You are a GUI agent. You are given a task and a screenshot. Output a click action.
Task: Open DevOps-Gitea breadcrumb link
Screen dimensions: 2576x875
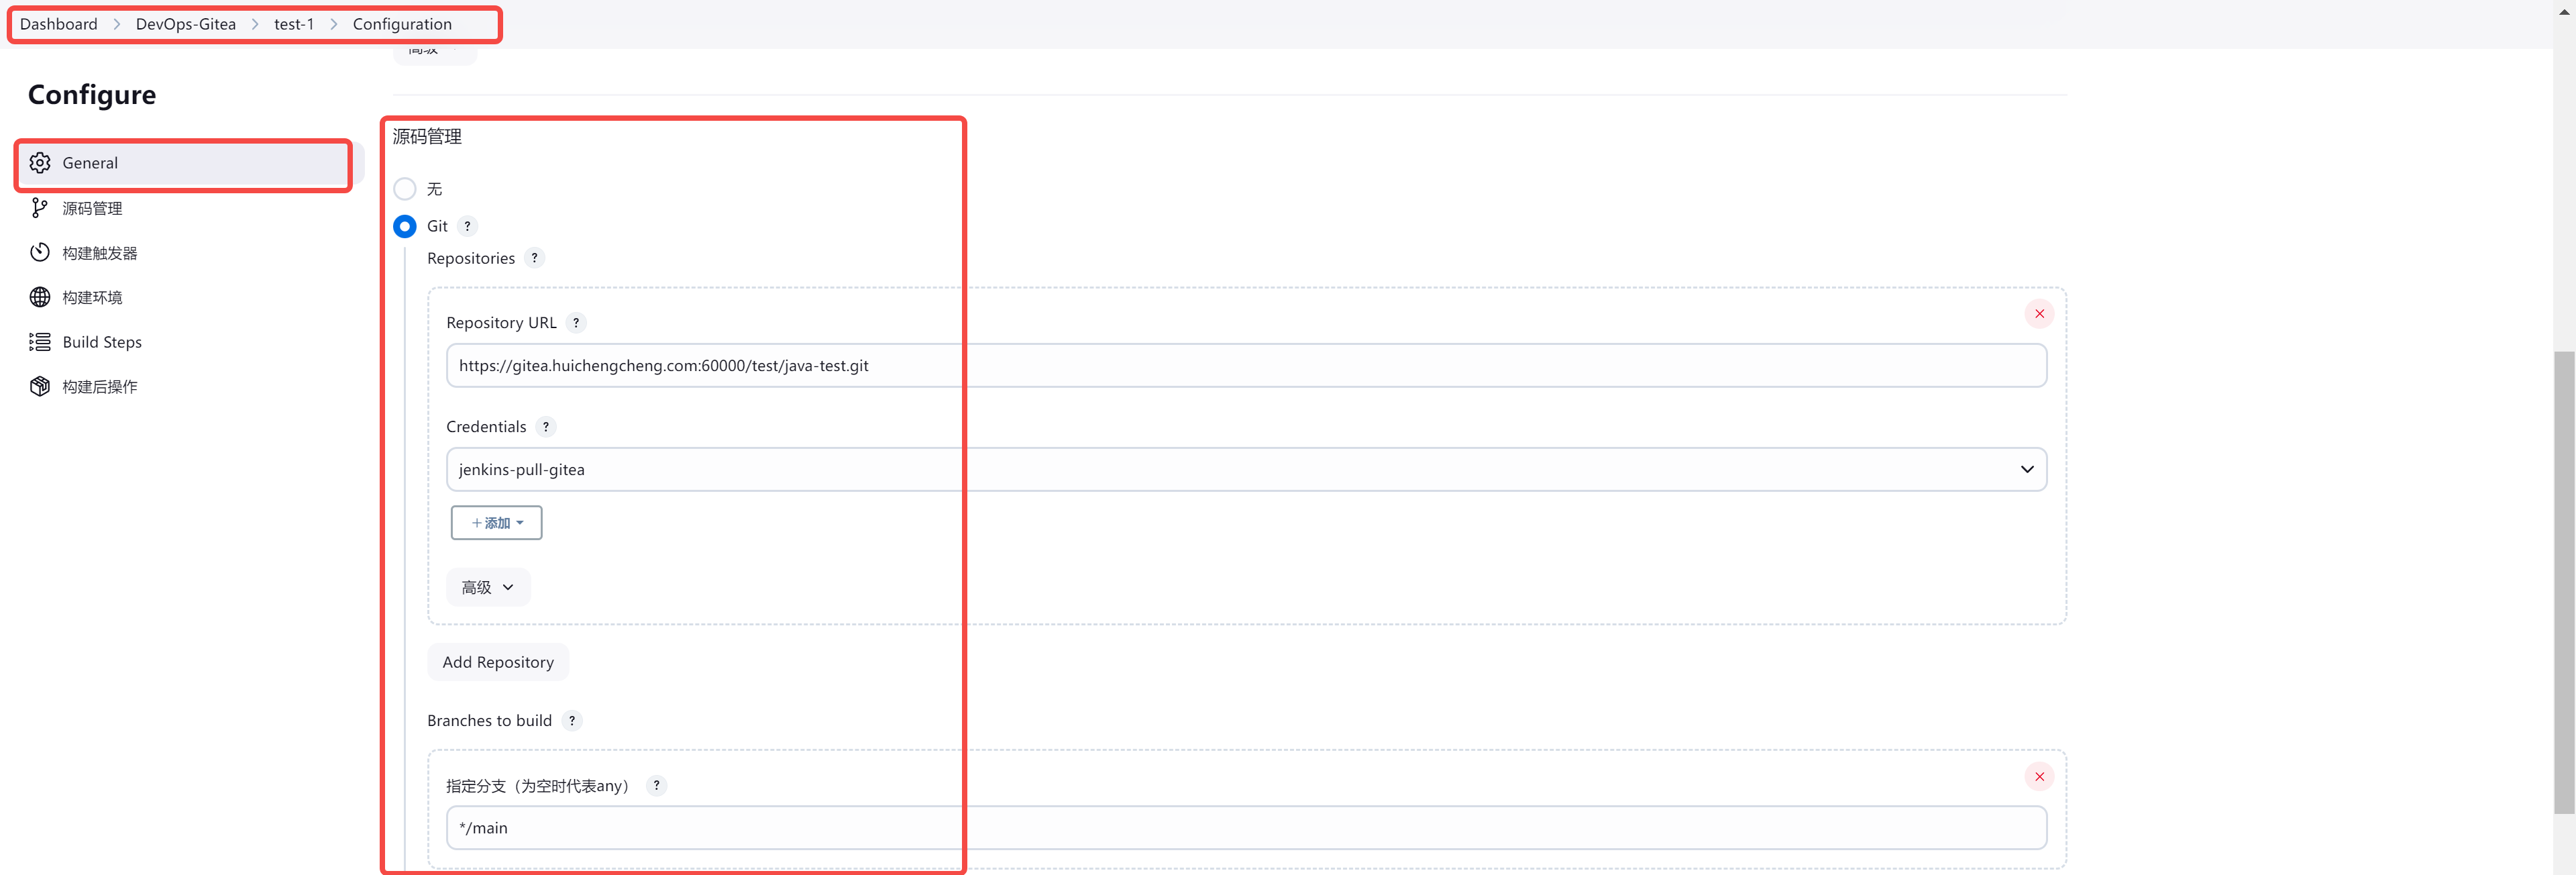186,24
